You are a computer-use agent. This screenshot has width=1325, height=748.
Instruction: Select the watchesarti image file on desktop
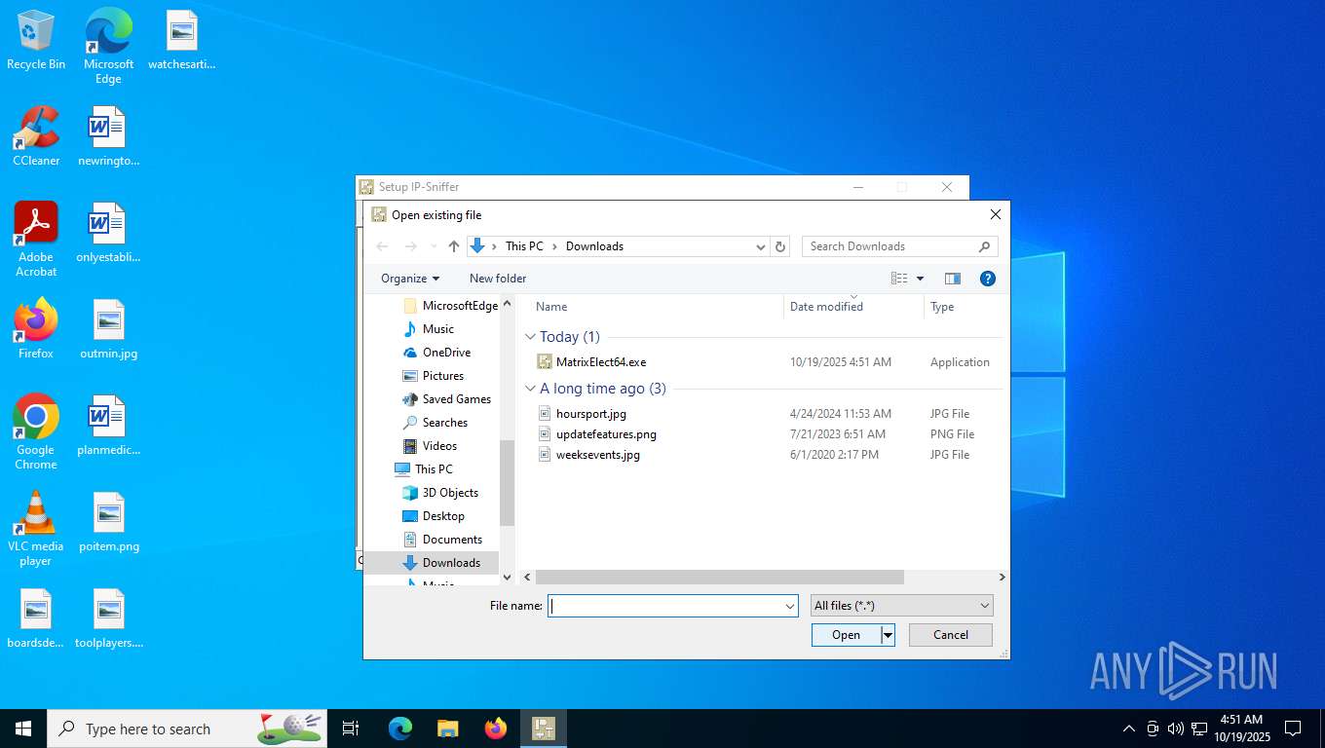181,40
